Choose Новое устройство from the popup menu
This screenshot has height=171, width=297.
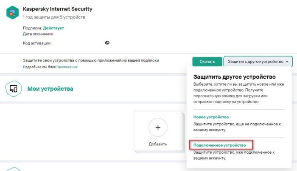tap(211, 117)
